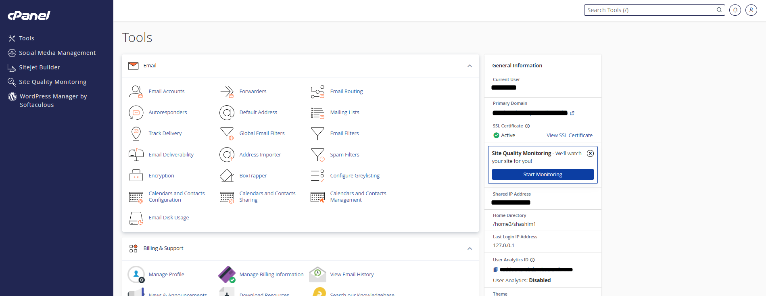Open the Email Routing icon

[317, 92]
